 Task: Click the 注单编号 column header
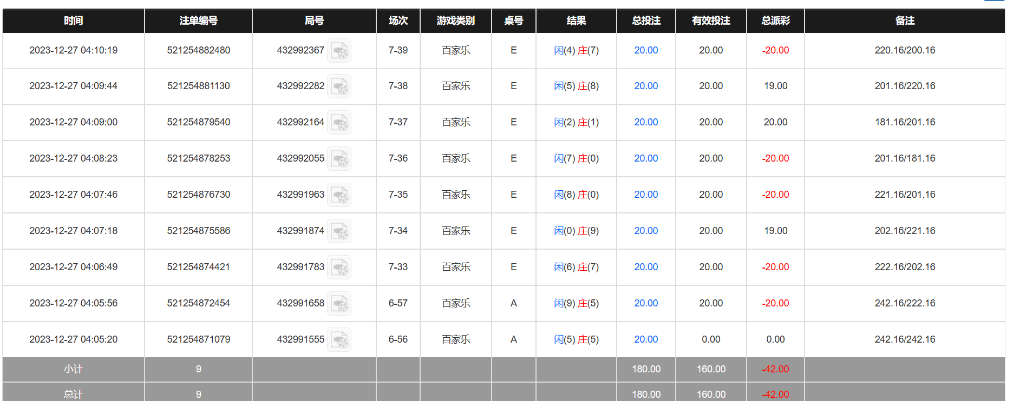[x=199, y=21]
